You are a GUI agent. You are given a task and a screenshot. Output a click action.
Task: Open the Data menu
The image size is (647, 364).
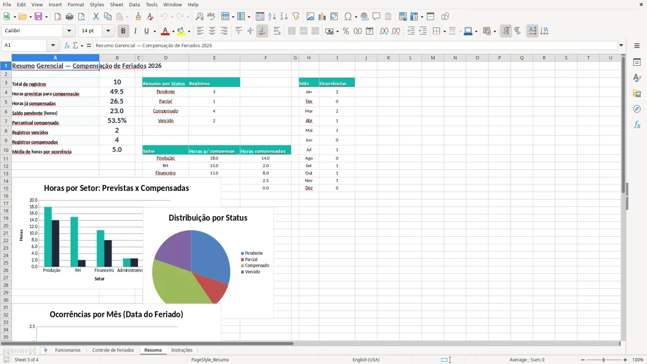134,4
